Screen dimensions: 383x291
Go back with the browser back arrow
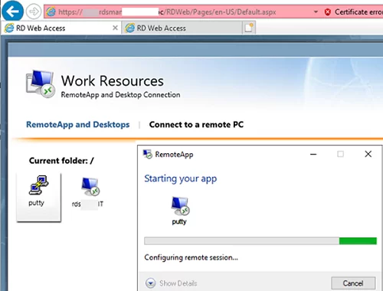[12, 11]
